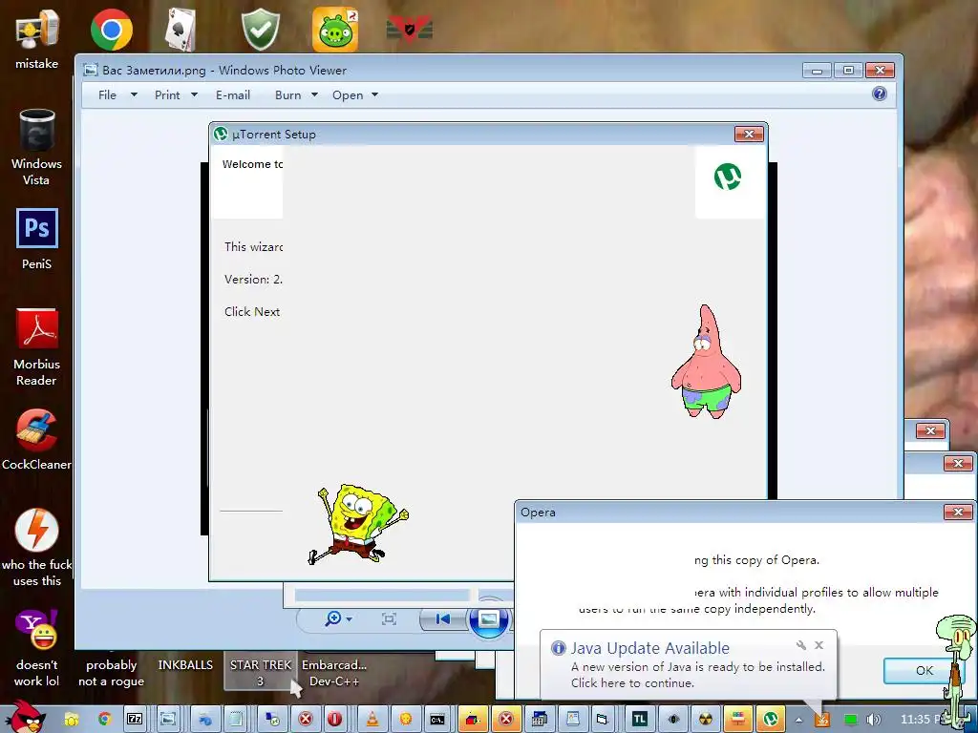Screen dimensions: 978x733
Task: Click E-mail in Photo Viewer toolbar
Action: [233, 94]
